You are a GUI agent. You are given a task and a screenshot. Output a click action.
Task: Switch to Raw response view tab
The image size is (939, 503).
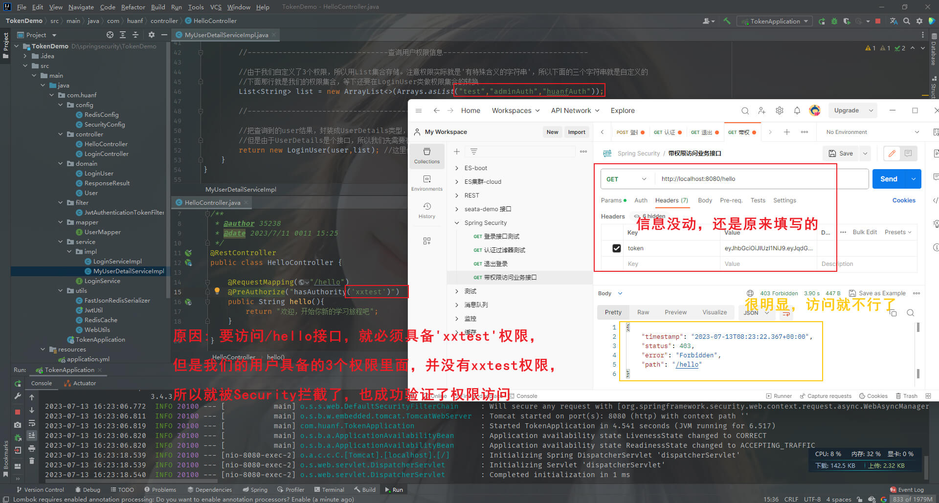pyautogui.click(x=643, y=312)
